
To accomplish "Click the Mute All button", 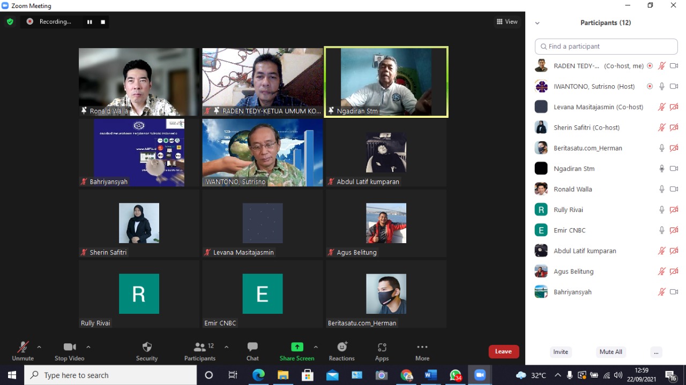I will pos(610,352).
